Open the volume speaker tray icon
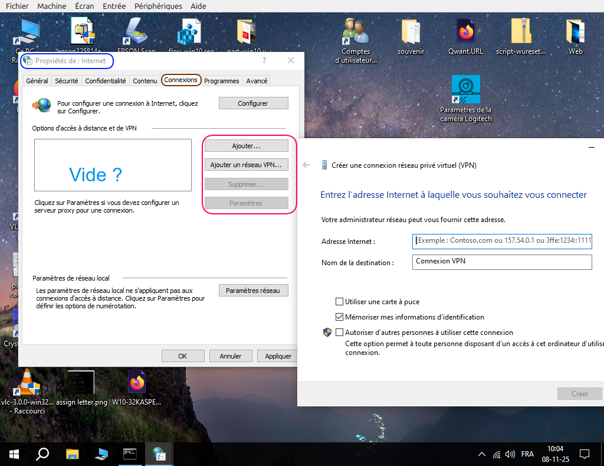 (x=510, y=454)
